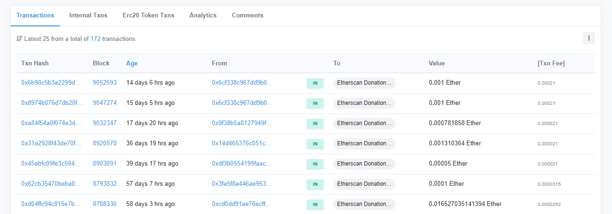
Task: Click Etherscan Donation tag in block 8920570 row
Action: [x=364, y=143]
